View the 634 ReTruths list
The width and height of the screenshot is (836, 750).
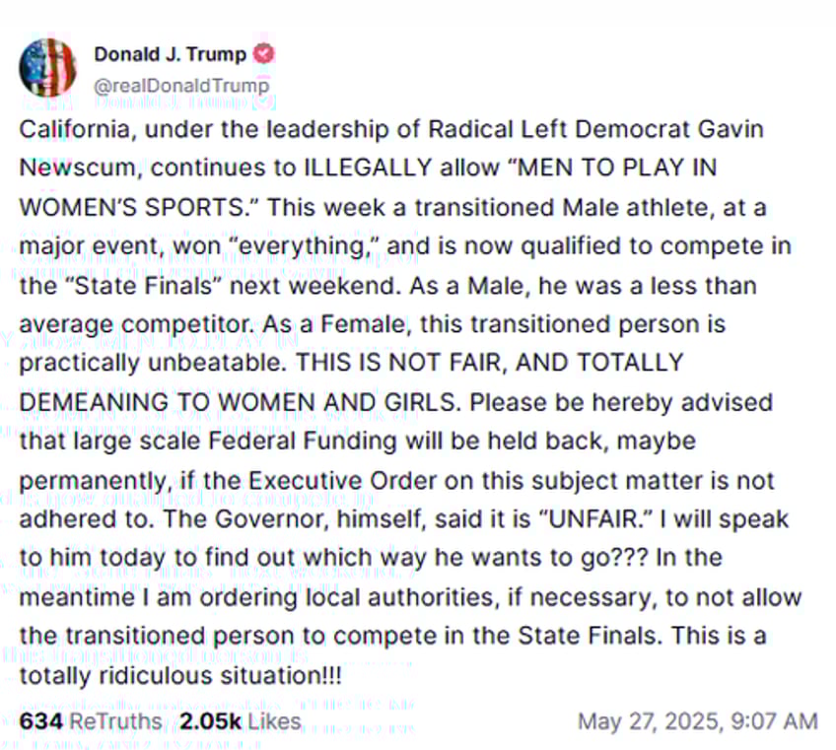pos(91,721)
